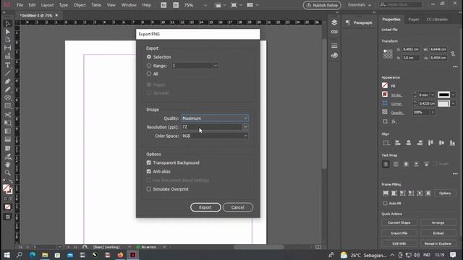
Task: Open File Explorer from the taskbar
Action: (x=45, y=255)
